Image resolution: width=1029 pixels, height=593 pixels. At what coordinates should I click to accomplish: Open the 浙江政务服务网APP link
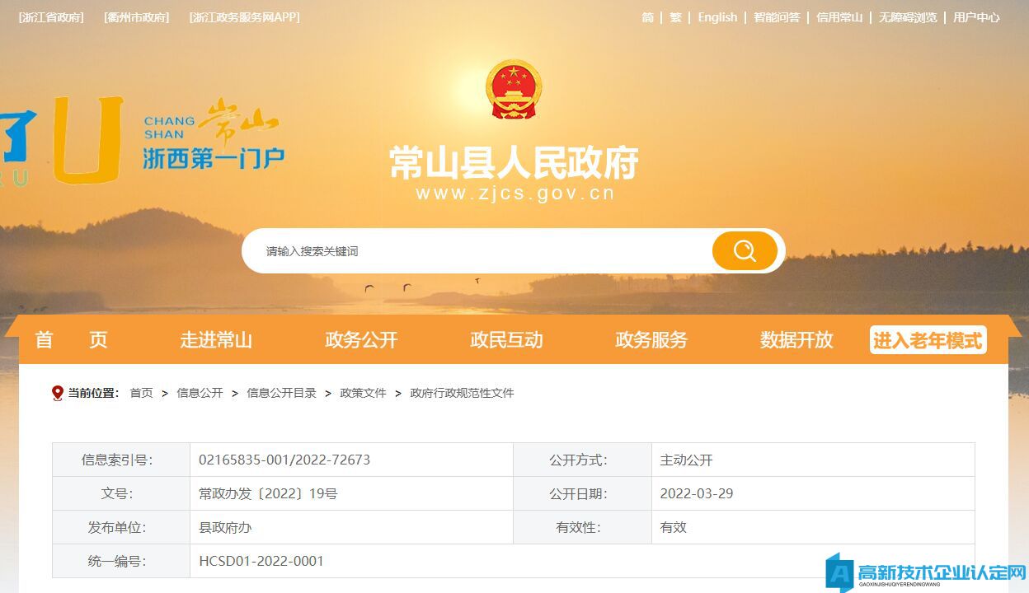(244, 17)
